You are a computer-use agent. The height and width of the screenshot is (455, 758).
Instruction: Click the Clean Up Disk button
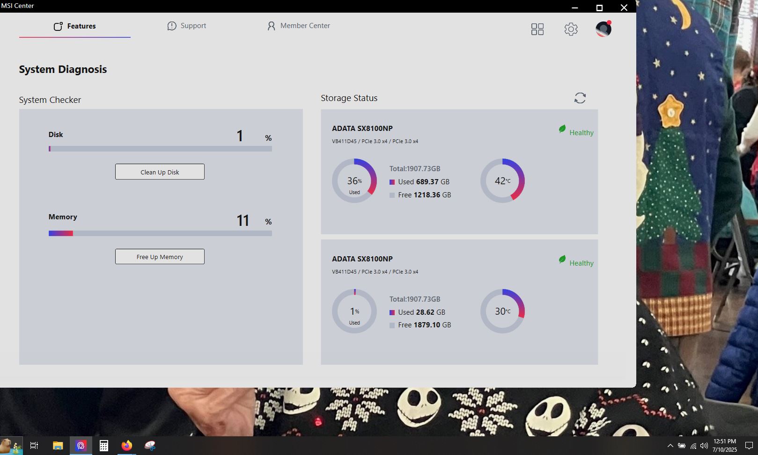[160, 172]
